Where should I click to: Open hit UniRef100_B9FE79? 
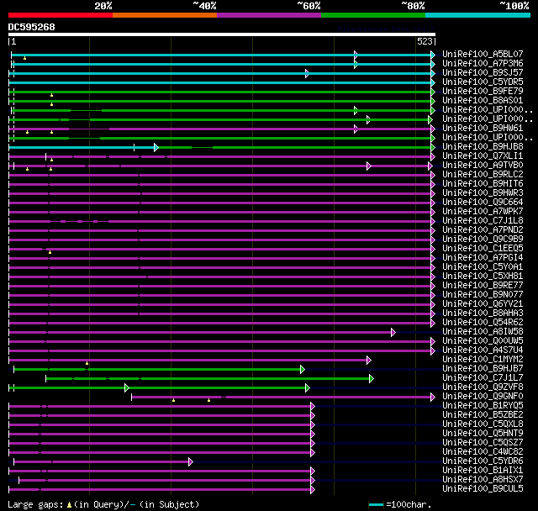click(483, 92)
